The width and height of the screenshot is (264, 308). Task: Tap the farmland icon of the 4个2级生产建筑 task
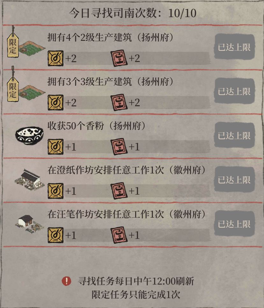(32, 48)
